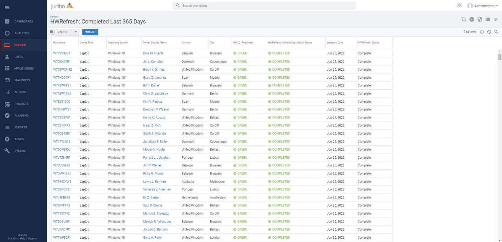
Task: Toggle the round list actions menu button
Action: coord(52,32)
